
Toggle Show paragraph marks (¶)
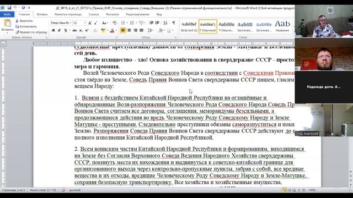174,23
